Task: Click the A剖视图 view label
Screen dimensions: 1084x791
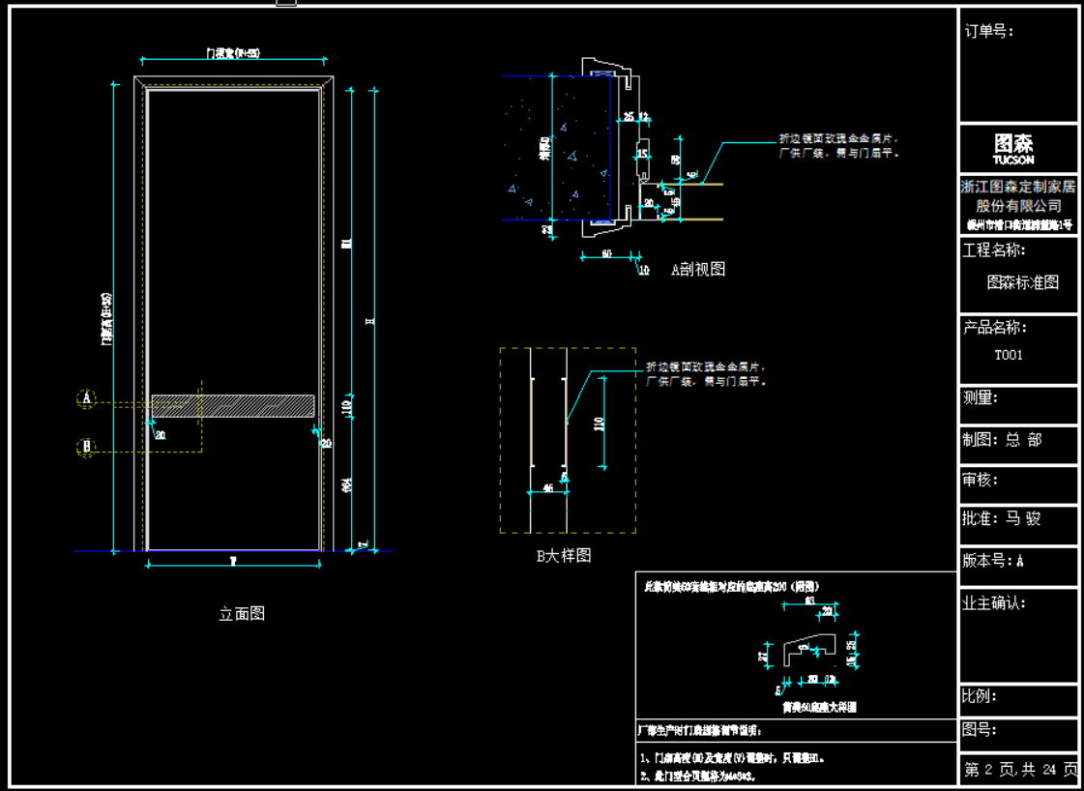Action: pos(698,270)
